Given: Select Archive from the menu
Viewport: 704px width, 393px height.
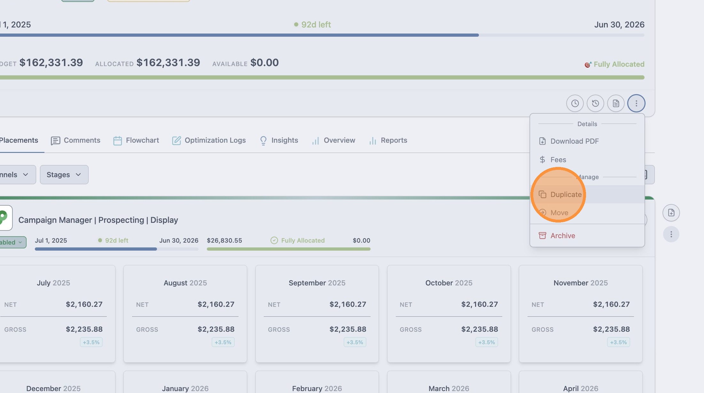Looking at the screenshot, I should [587, 236].
